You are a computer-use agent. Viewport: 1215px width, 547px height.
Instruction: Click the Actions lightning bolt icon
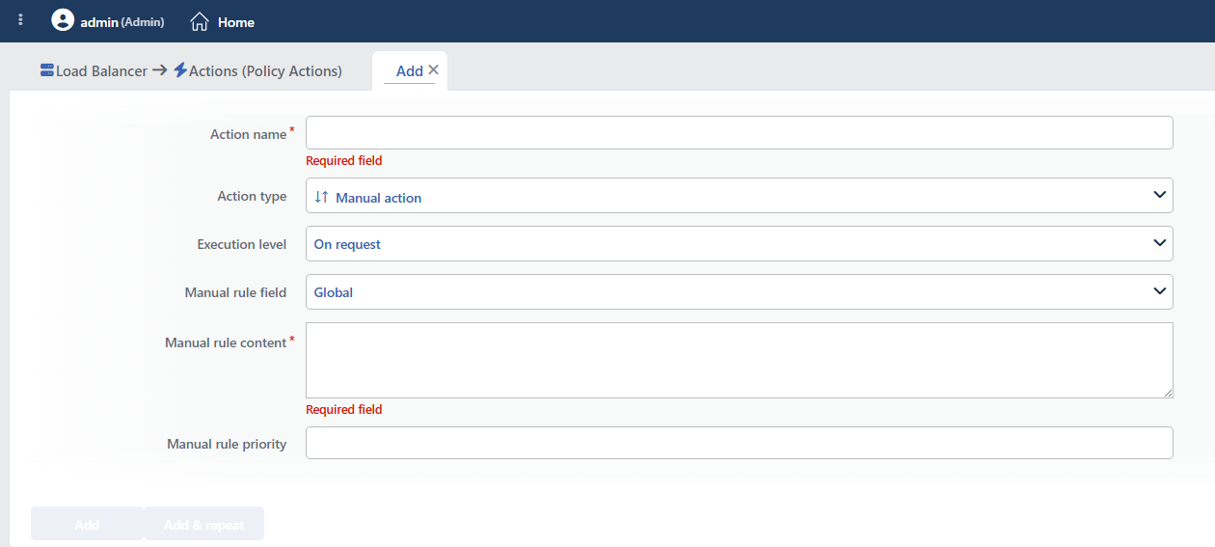click(x=180, y=70)
